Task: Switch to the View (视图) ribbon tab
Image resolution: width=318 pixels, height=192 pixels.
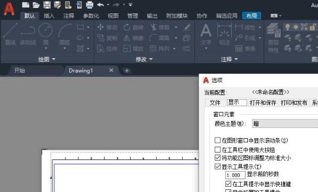Action: pyautogui.click(x=113, y=15)
